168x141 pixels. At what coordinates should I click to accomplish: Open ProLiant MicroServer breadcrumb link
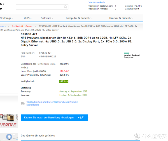point(22,26)
